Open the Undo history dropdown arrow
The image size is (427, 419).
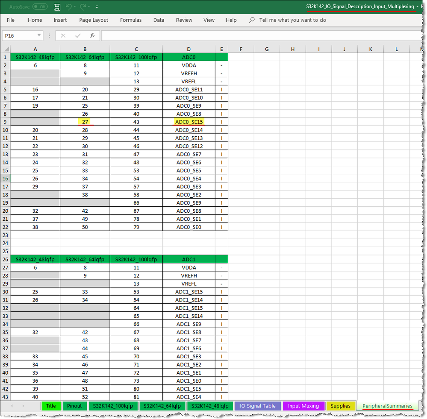pyautogui.click(x=75, y=7)
